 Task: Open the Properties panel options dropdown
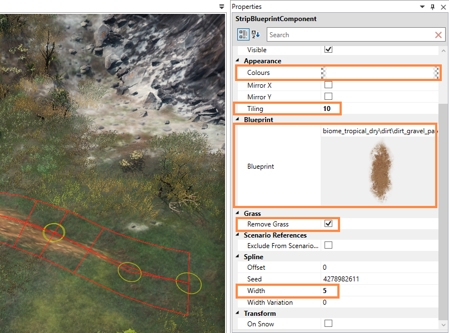(422, 7)
